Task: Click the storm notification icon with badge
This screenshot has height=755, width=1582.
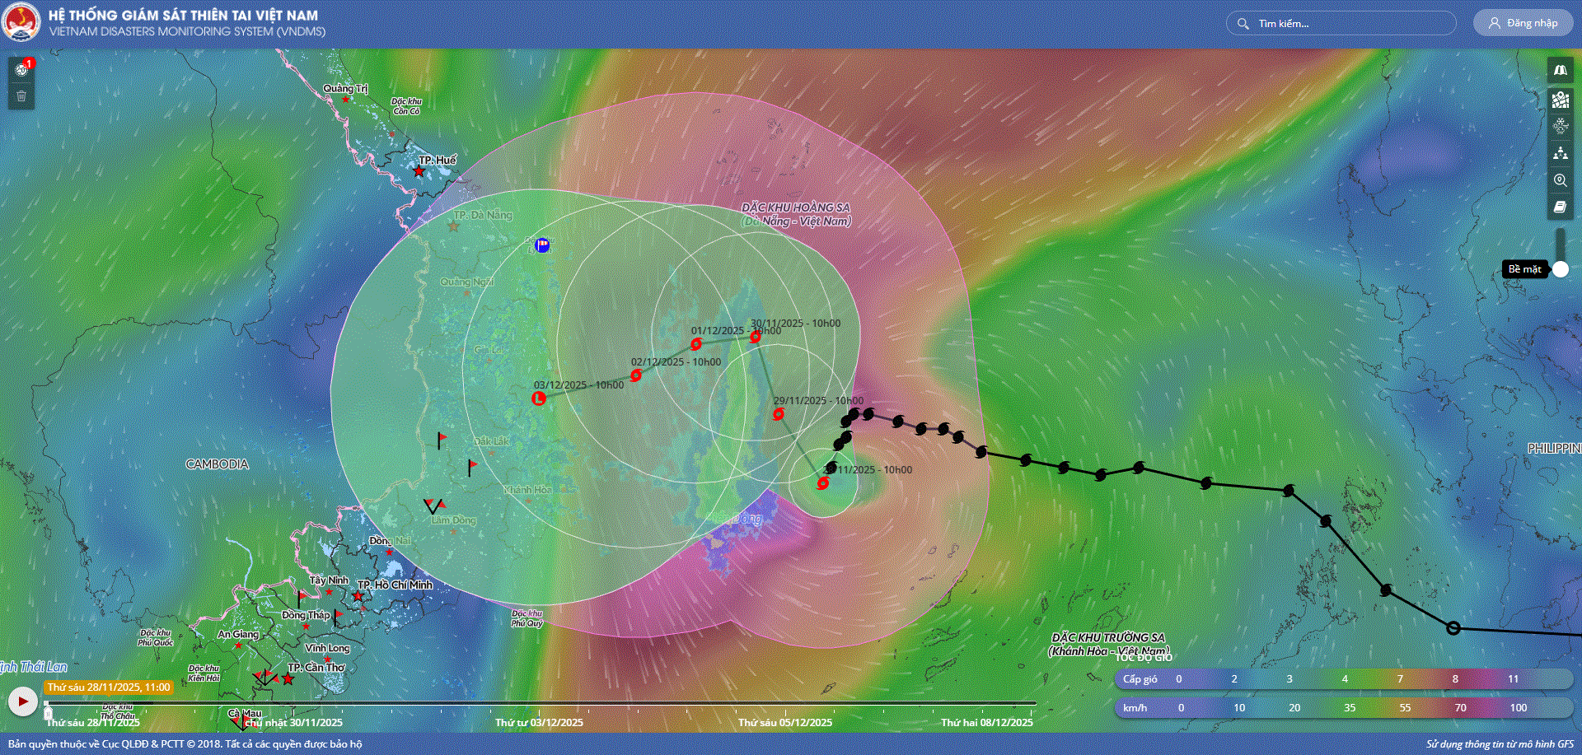Action: coord(21,70)
